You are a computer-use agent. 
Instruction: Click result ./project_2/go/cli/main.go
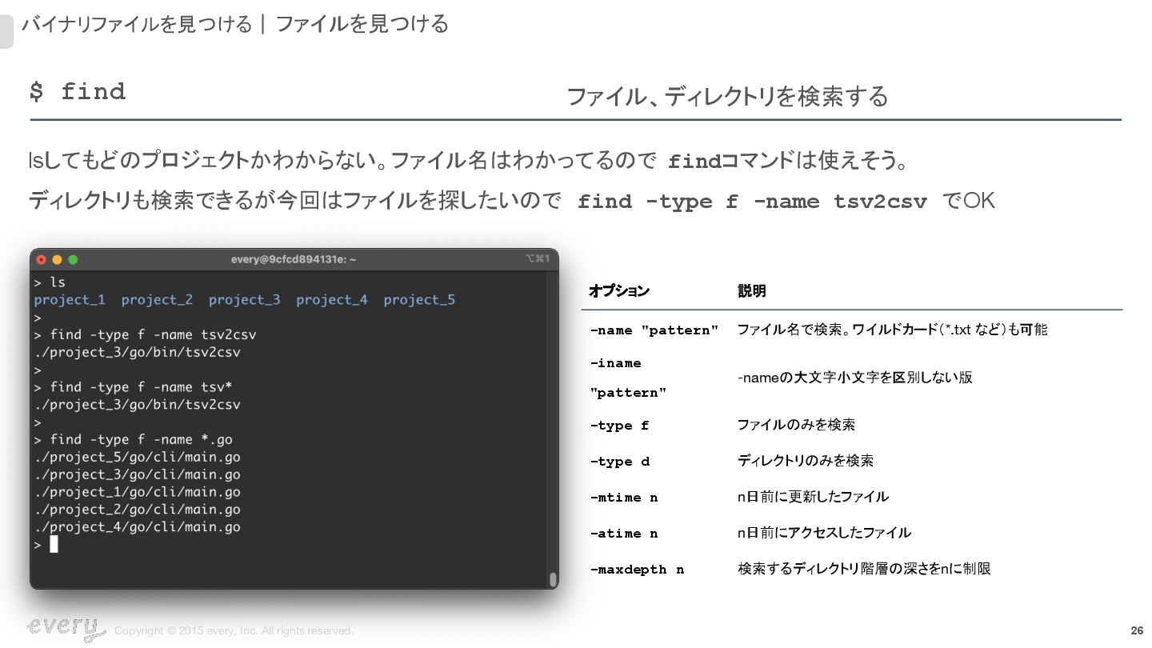click(x=137, y=510)
